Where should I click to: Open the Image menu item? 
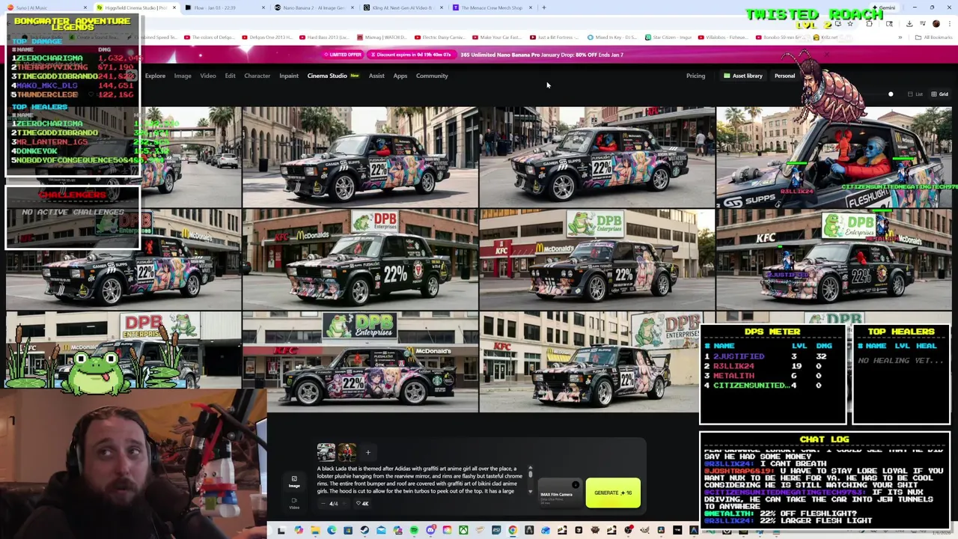coord(183,76)
